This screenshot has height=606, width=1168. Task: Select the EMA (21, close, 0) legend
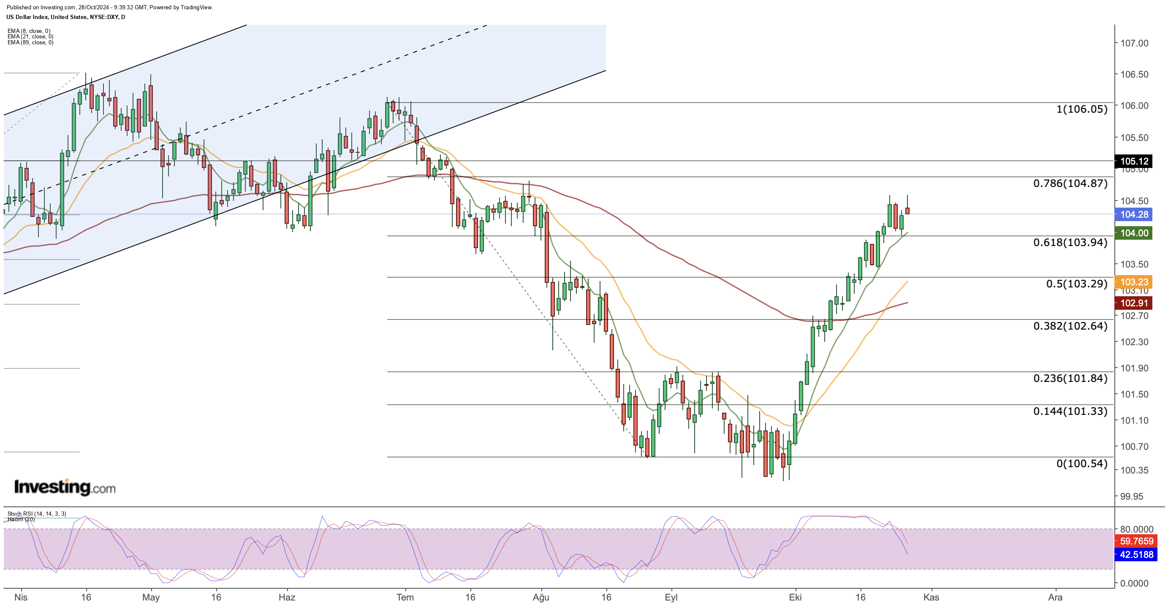click(x=30, y=37)
